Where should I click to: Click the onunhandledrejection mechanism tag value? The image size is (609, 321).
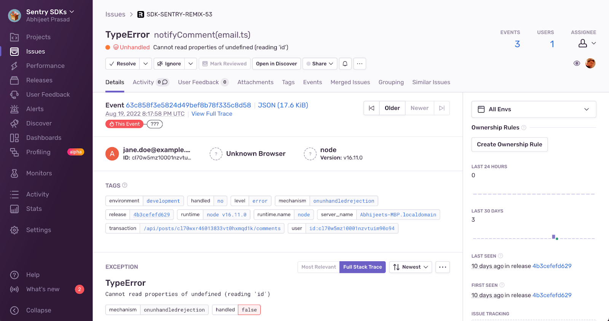[x=344, y=201]
